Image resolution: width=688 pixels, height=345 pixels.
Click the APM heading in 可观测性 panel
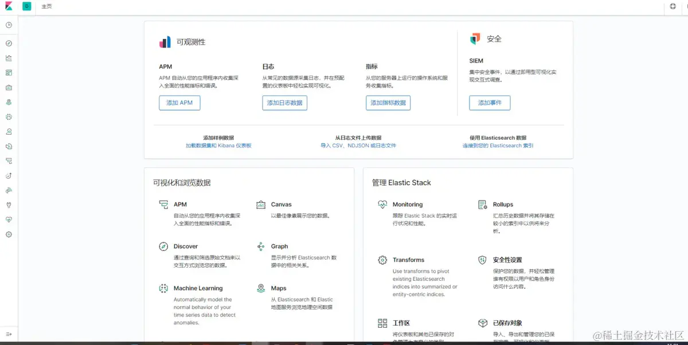point(166,66)
